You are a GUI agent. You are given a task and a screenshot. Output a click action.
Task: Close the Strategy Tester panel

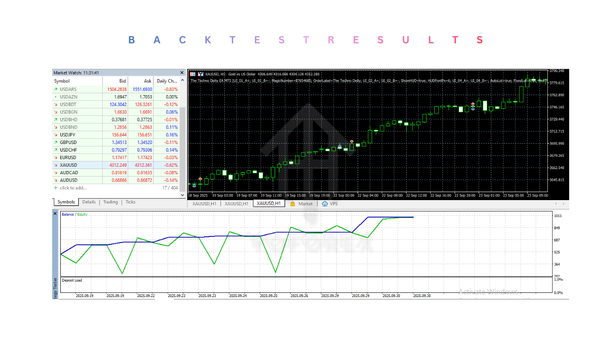[55, 214]
